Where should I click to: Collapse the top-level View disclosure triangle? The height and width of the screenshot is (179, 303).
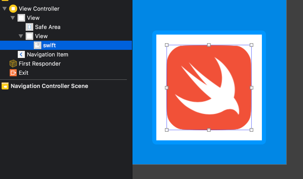[x=13, y=18]
